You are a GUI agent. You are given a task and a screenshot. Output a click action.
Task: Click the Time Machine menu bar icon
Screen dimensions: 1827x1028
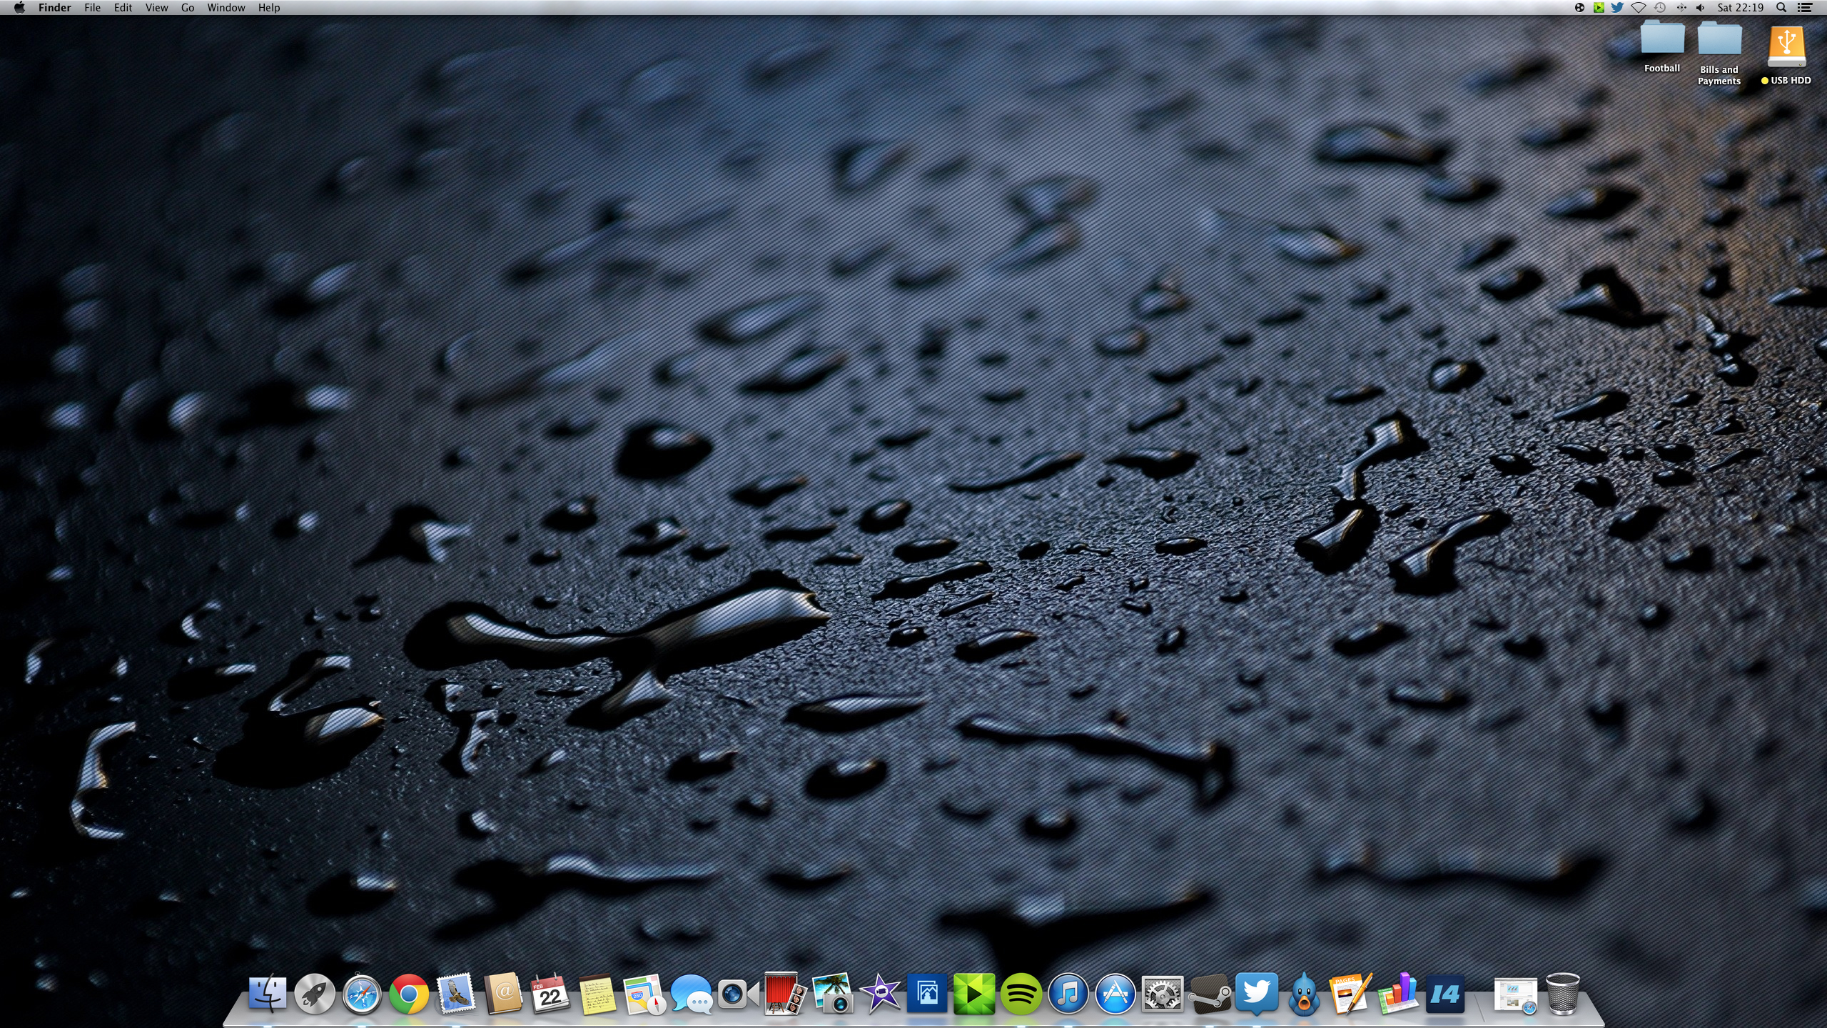[x=1660, y=8]
